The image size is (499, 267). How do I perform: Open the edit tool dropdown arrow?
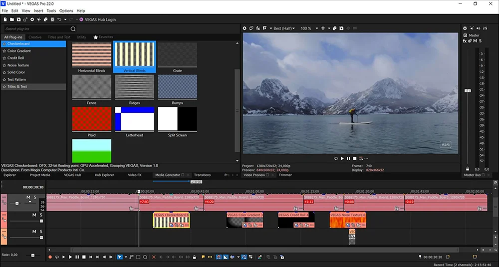126,257
